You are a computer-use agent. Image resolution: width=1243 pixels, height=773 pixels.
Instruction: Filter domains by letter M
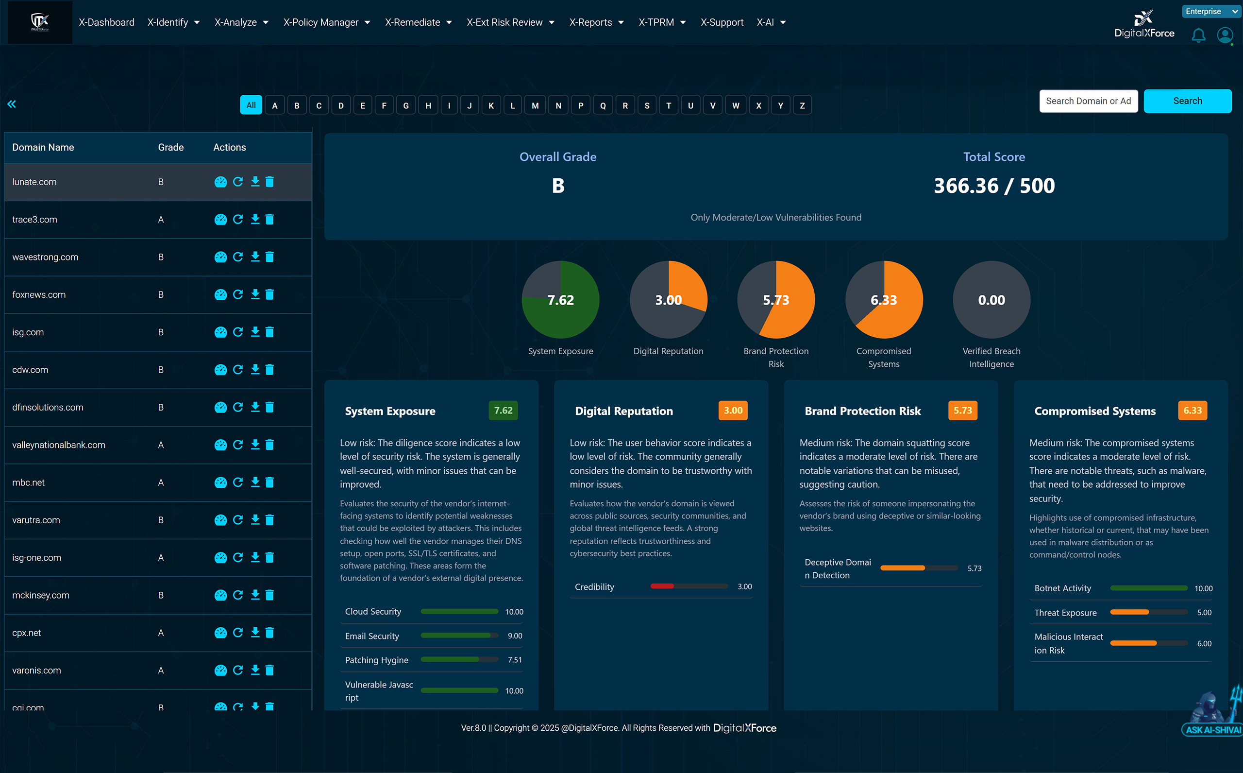click(x=535, y=105)
